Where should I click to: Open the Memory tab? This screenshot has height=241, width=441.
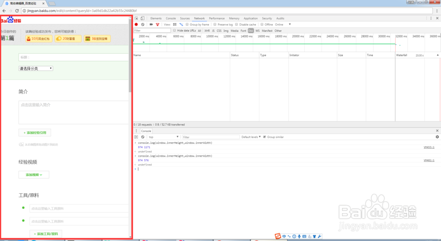coord(234,18)
